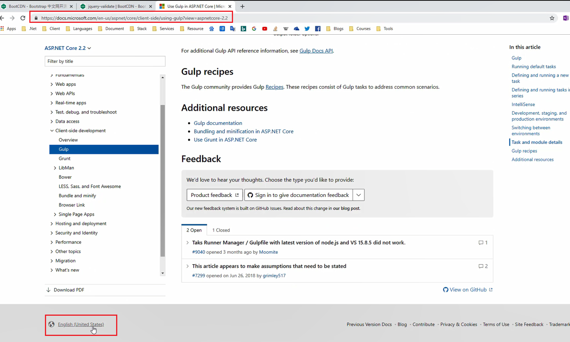Open the Stack Overflow bookmark icon

coord(275,29)
